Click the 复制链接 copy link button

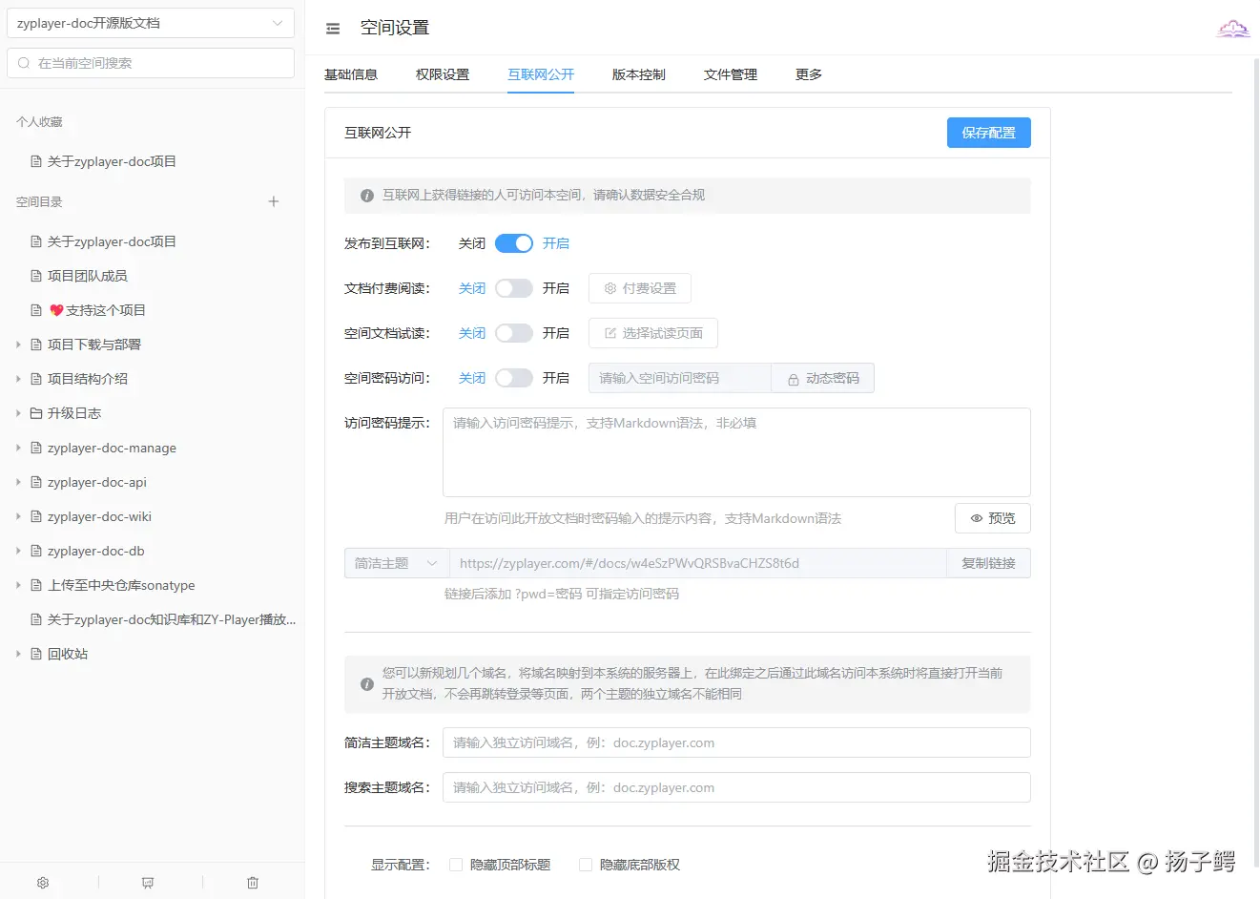coord(989,563)
